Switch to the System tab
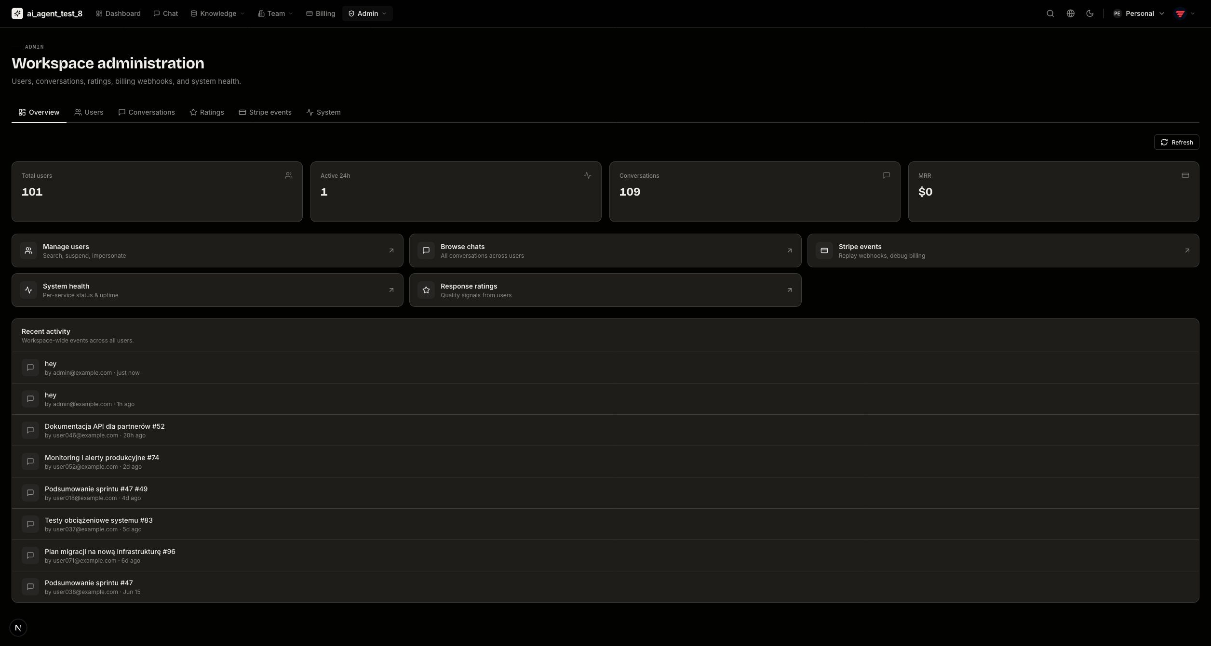Screen dimensions: 1211x646 point(323,112)
